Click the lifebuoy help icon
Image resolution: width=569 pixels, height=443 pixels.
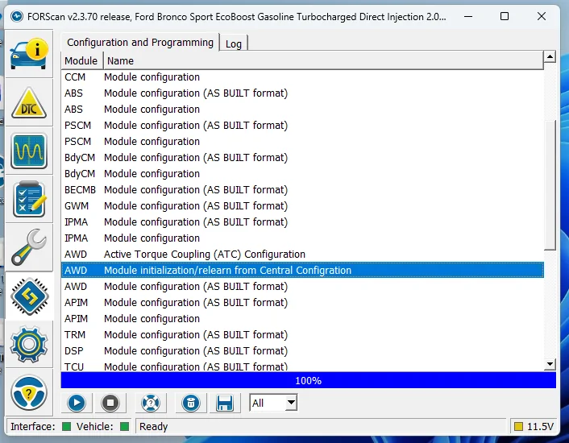(x=150, y=403)
